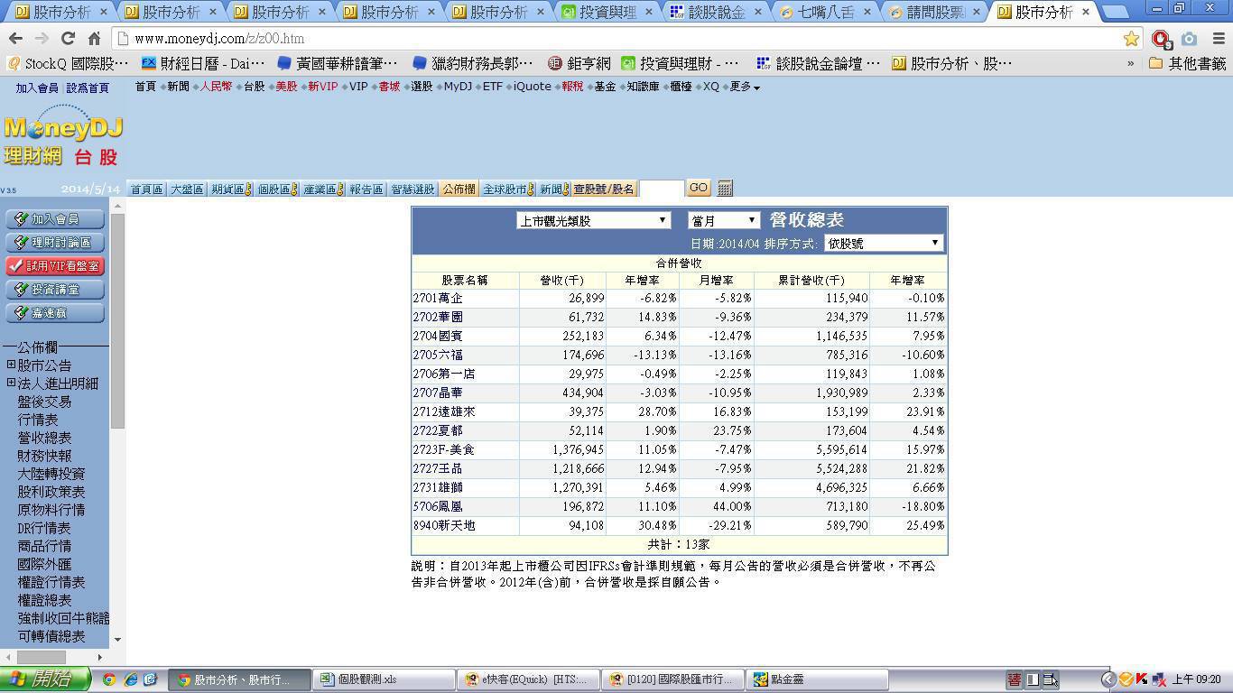This screenshot has width=1233, height=693.
Task: Click the MoneyDJ 理財網 logo
Action: pyautogui.click(x=63, y=137)
